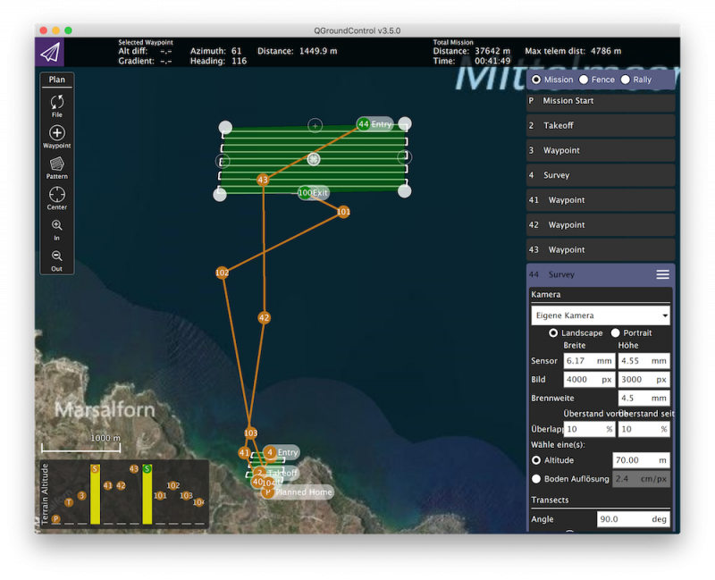The image size is (715, 580).
Task: Click the 100 Exit survey marker
Action: pos(313,192)
